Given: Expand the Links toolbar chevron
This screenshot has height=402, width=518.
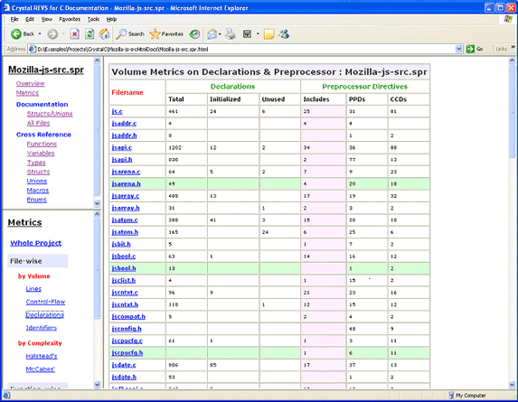Looking at the screenshot, I should [x=513, y=48].
